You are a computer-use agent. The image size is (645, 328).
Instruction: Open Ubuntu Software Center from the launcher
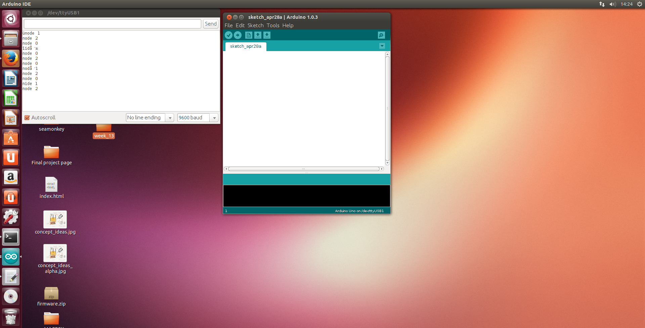click(x=11, y=138)
